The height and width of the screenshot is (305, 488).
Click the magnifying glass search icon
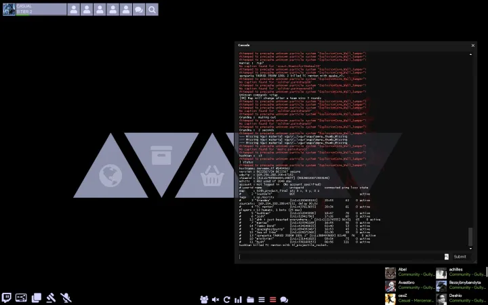click(152, 9)
